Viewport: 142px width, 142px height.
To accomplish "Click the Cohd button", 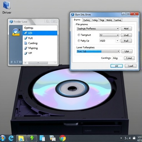I will [129, 58].
